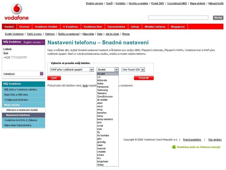Select sharp in the brand list

click(108, 165)
